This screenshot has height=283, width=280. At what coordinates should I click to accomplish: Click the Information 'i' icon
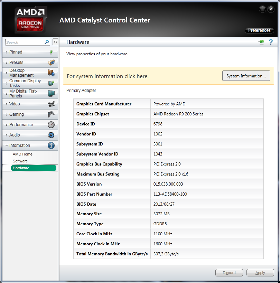51,145
